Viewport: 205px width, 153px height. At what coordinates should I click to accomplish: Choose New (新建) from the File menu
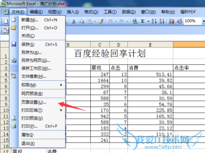[37, 20]
